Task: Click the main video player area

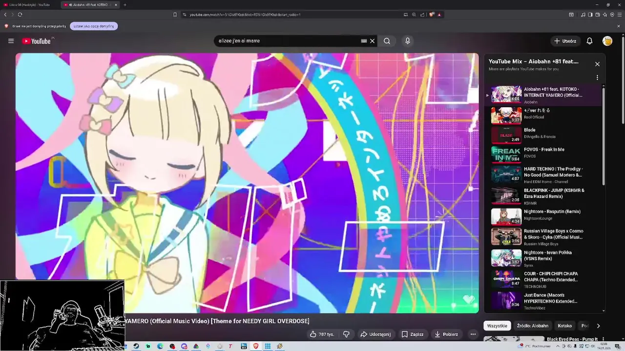Action: [x=247, y=183]
